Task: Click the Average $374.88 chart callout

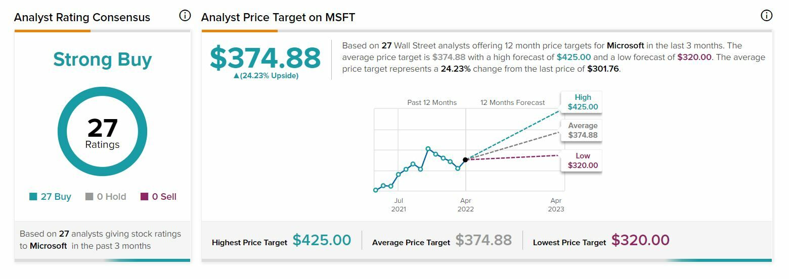Action: pyautogui.click(x=582, y=130)
